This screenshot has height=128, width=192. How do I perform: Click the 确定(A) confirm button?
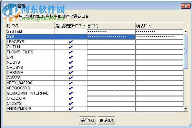pyautogui.click(x=87, y=120)
